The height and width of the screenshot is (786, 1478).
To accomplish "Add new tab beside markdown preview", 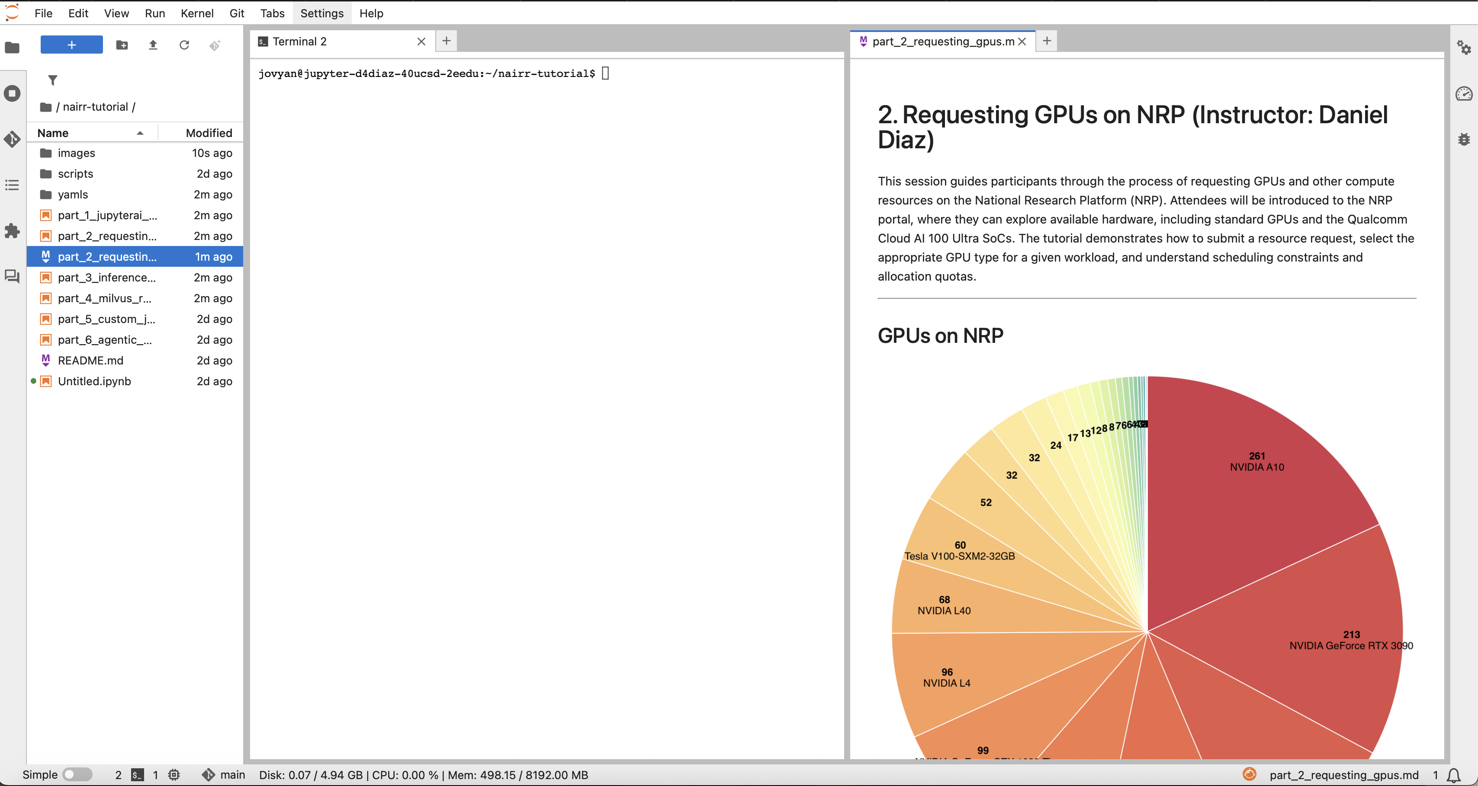I will tap(1047, 41).
